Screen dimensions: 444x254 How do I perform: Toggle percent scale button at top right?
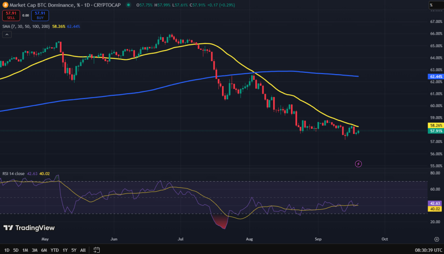pyautogui.click(x=436, y=5)
